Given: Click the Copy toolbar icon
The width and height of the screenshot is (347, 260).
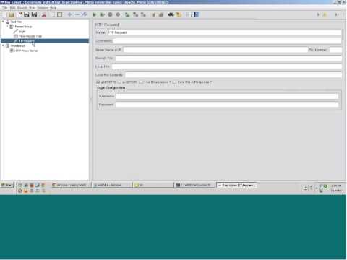Looking at the screenshot, I should coord(53,14).
